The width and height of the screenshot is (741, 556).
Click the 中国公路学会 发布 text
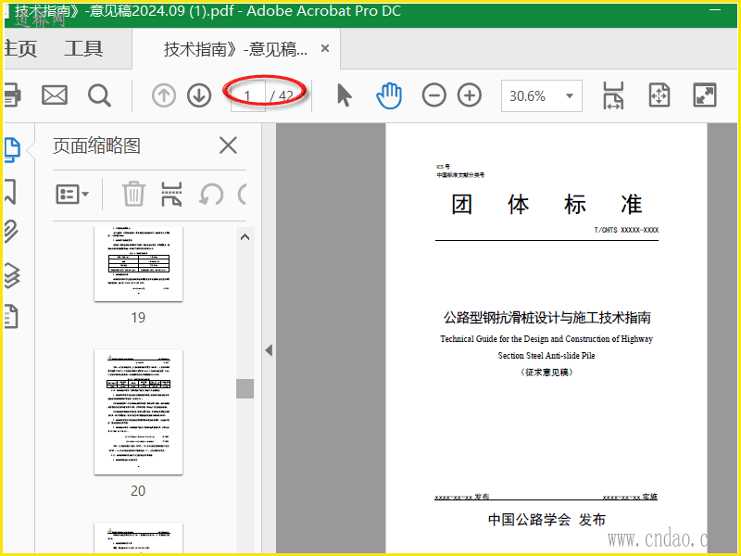click(546, 520)
